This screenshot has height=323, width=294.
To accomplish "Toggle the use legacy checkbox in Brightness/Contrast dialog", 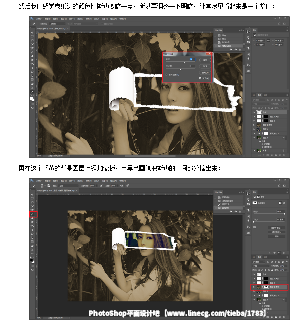I will tap(167, 75).
